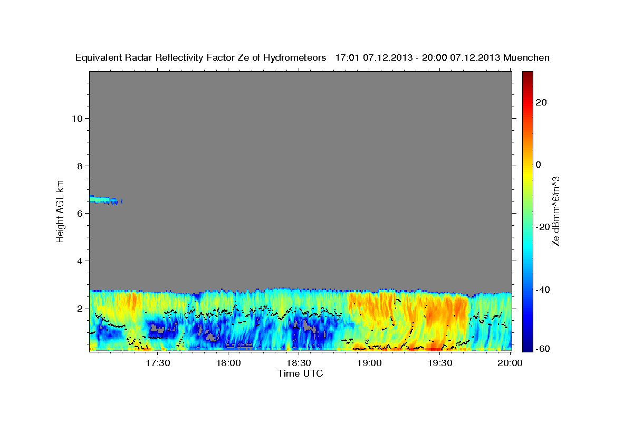Screen dimensions: 633x422
Task: Click the colorbar value label -40
Action: pyautogui.click(x=543, y=290)
